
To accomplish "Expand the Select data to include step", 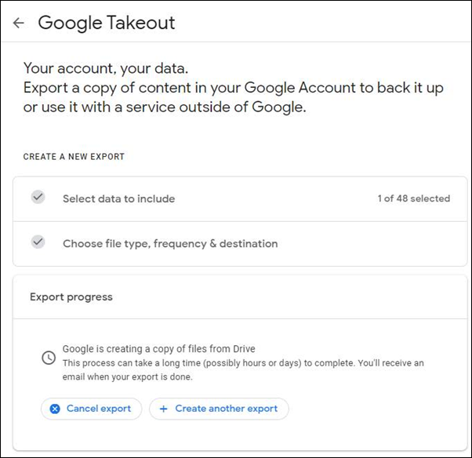I will (240, 198).
